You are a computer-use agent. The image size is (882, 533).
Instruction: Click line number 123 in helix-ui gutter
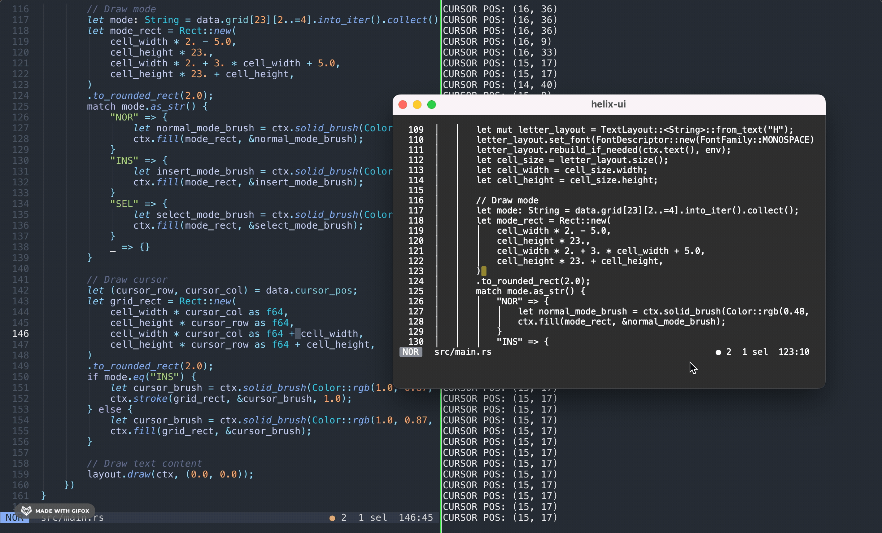point(416,271)
